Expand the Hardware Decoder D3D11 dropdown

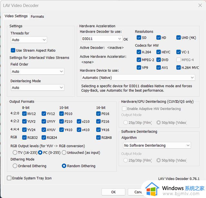[x=102, y=39]
